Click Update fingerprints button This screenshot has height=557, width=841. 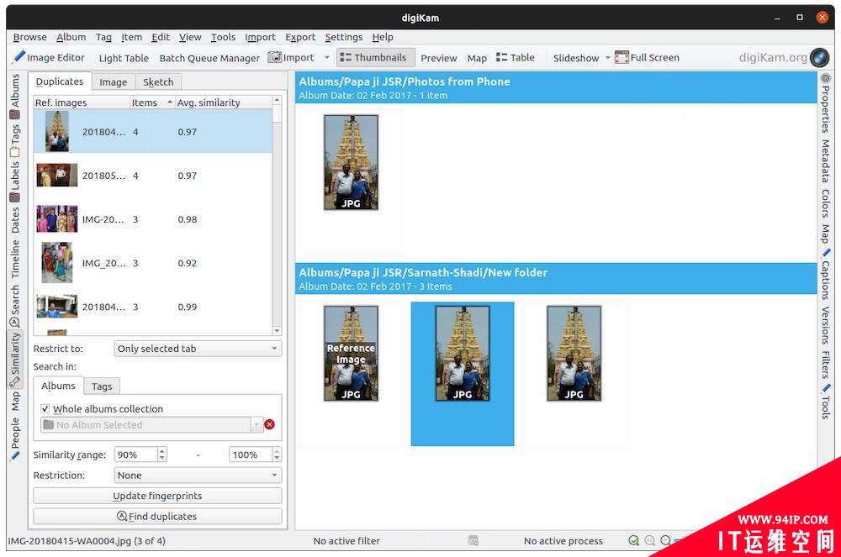157,496
